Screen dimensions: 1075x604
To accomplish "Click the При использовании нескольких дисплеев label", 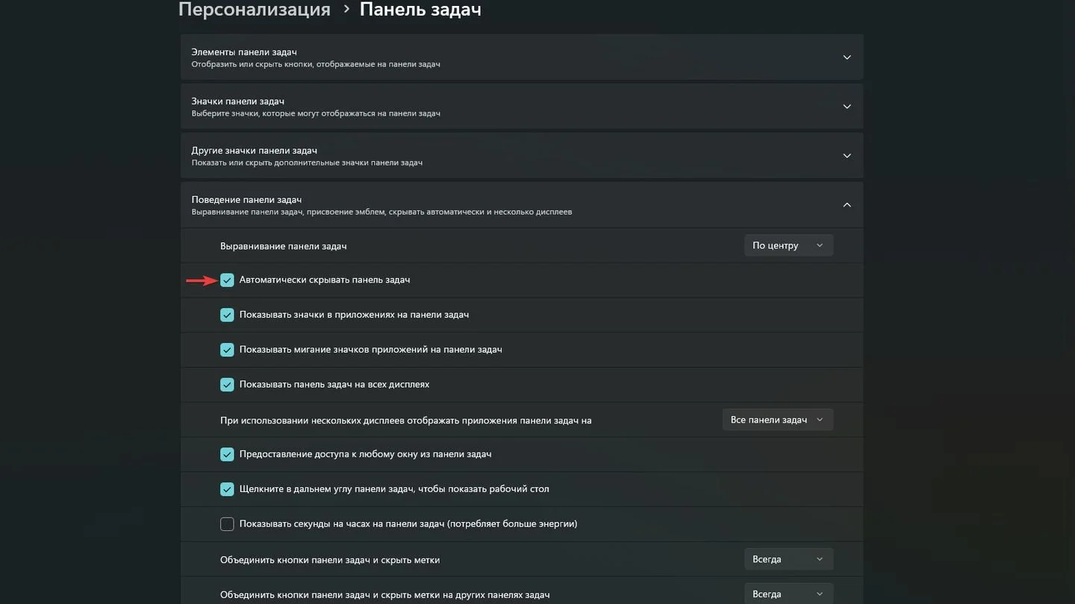I will pyautogui.click(x=406, y=421).
